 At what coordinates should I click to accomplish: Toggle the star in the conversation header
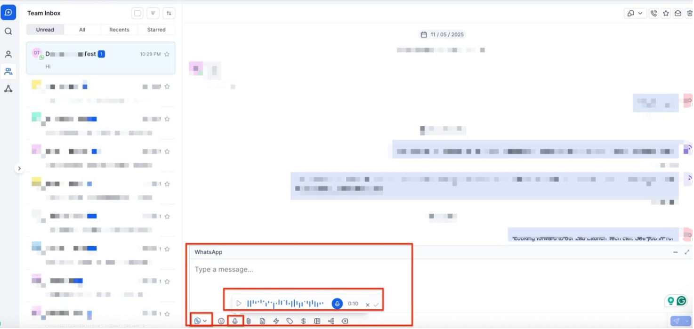pyautogui.click(x=666, y=14)
